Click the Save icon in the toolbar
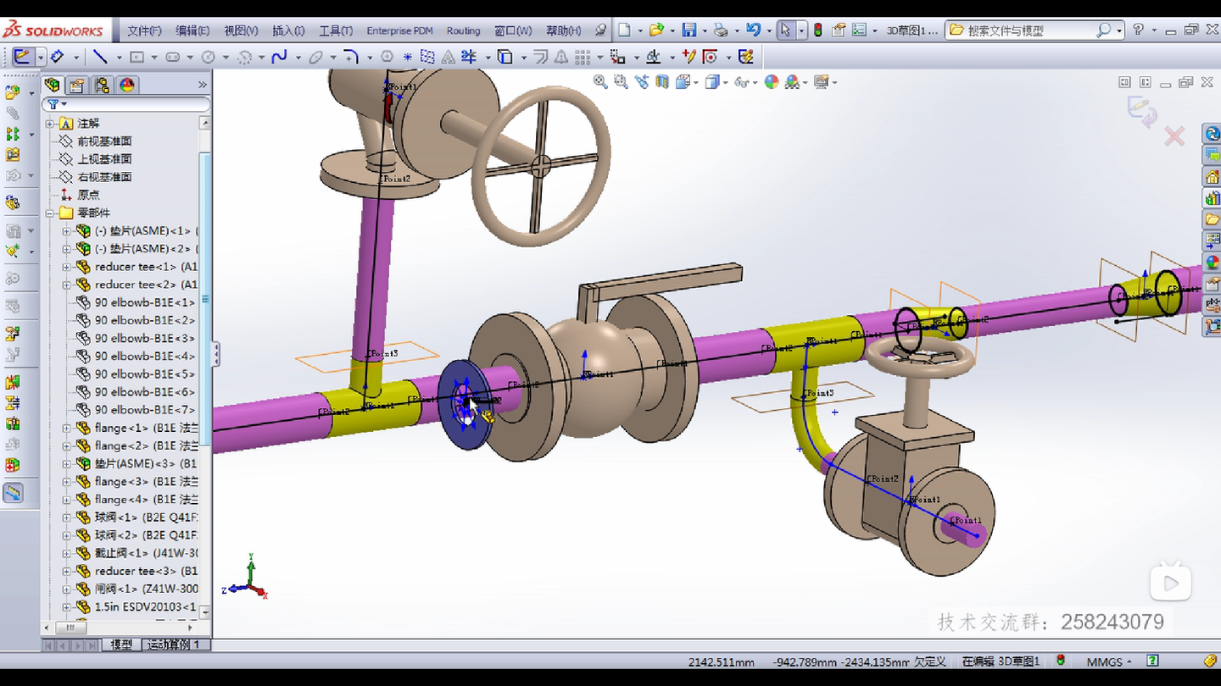 coord(689,30)
